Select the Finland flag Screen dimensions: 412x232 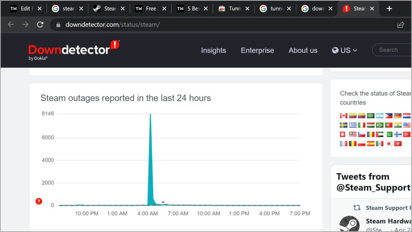click(398, 135)
